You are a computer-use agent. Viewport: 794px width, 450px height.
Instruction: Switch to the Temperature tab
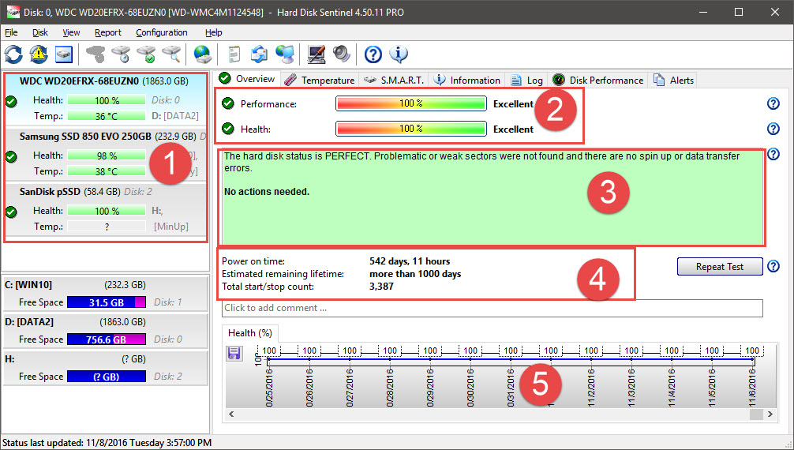click(x=320, y=80)
